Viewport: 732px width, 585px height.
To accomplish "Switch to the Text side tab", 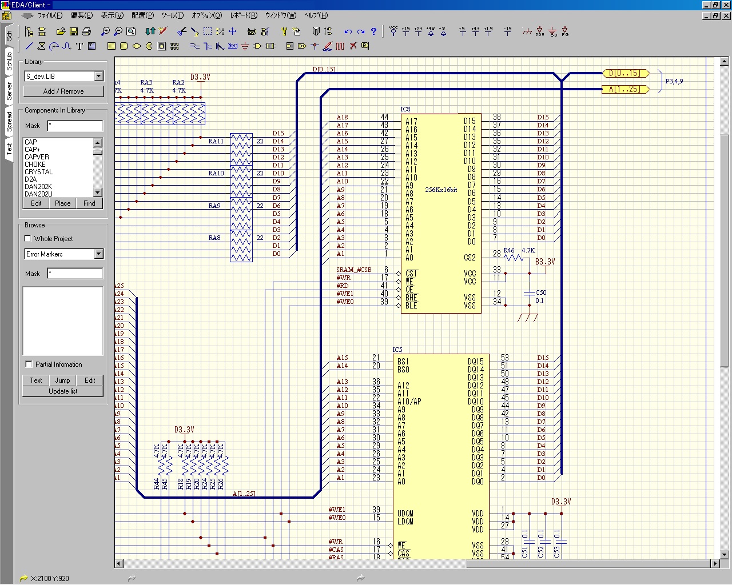I will 9,149.
